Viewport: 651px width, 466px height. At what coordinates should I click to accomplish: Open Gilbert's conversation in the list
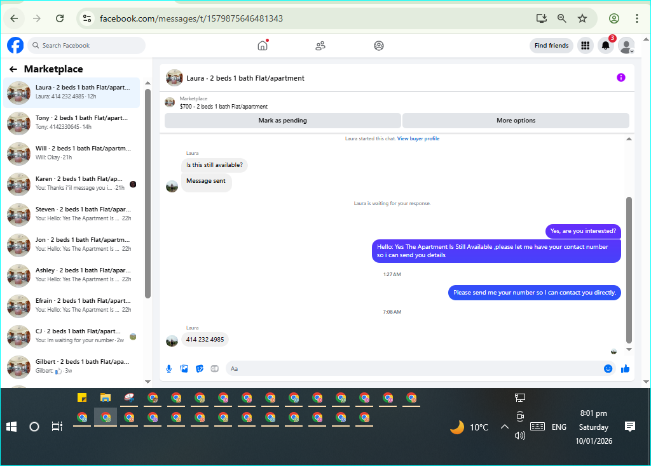point(71,367)
